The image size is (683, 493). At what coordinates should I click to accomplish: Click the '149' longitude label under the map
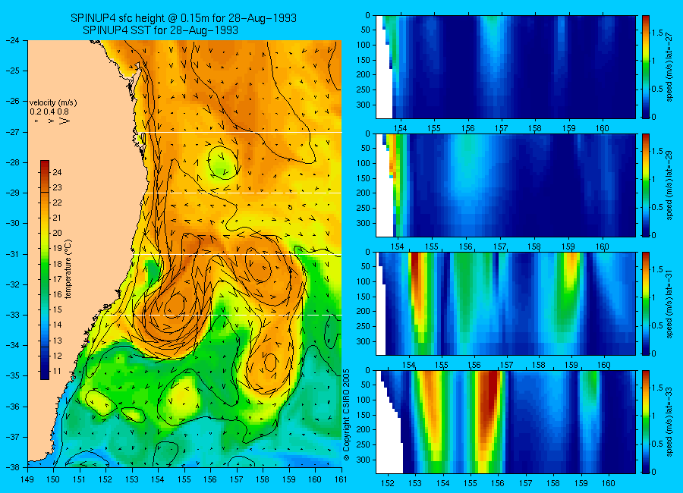tap(27, 479)
